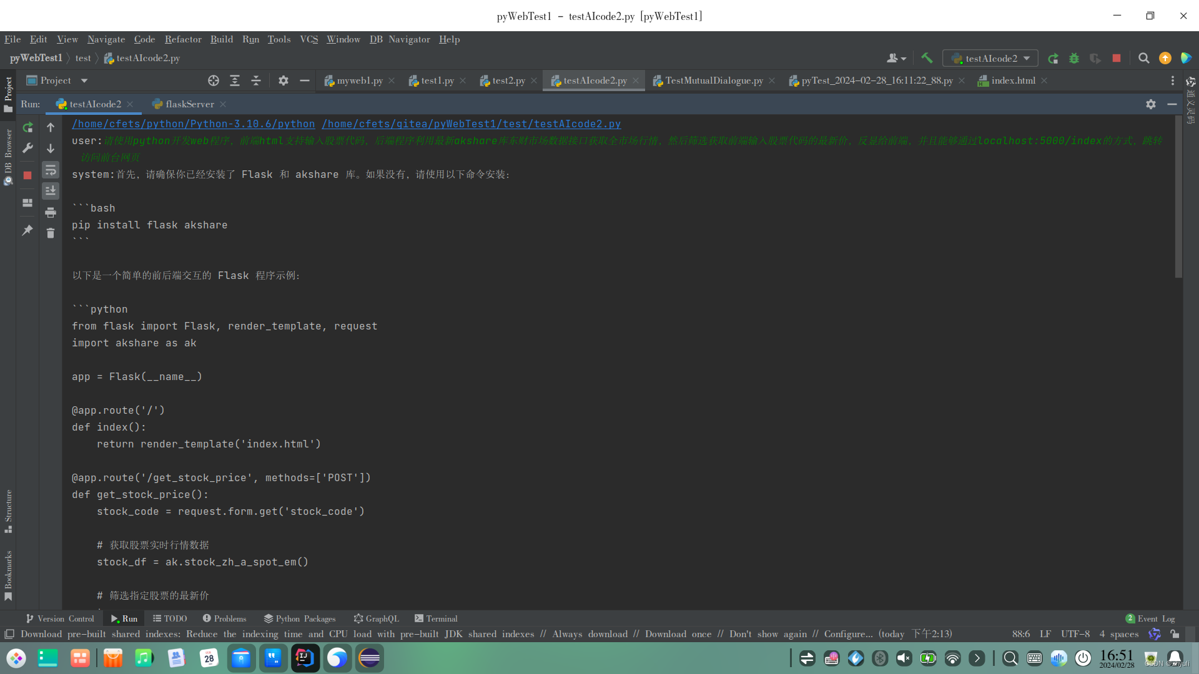Image resolution: width=1199 pixels, height=674 pixels.
Task: Click the Print output icon
Action: [x=51, y=213]
